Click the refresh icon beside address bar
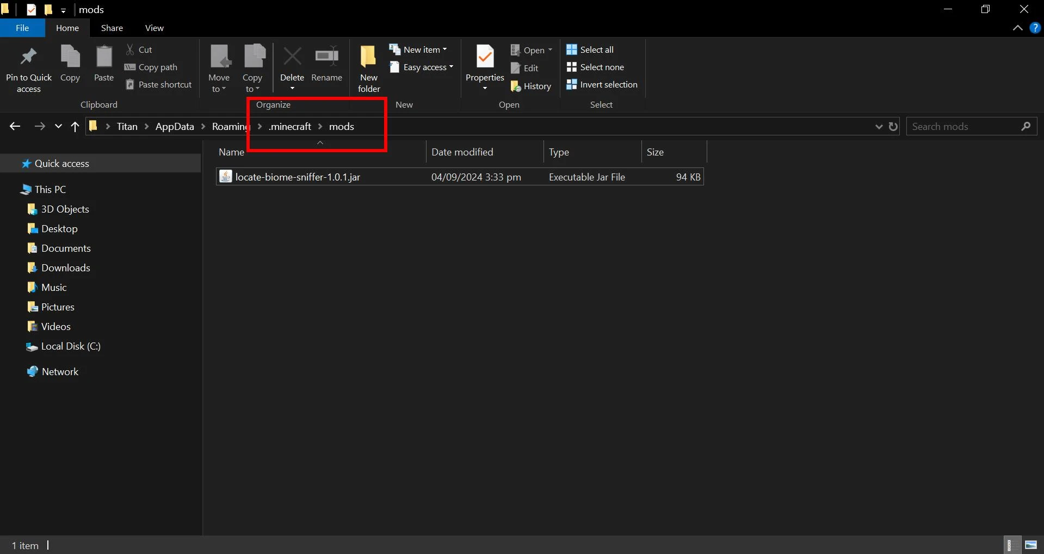The width and height of the screenshot is (1044, 554). tap(893, 127)
